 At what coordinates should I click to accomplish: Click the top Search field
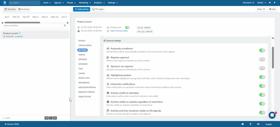coord(24,3)
